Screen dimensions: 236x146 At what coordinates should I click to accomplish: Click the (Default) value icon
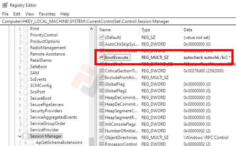click(101, 37)
